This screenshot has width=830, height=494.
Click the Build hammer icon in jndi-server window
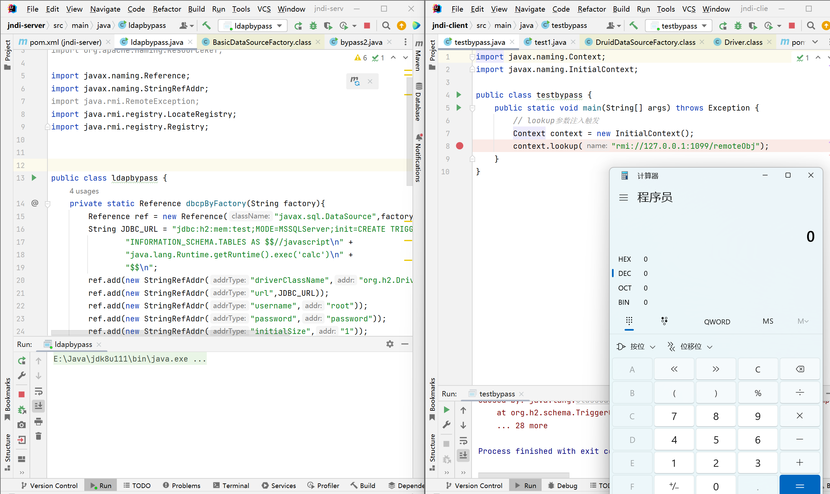tap(206, 26)
